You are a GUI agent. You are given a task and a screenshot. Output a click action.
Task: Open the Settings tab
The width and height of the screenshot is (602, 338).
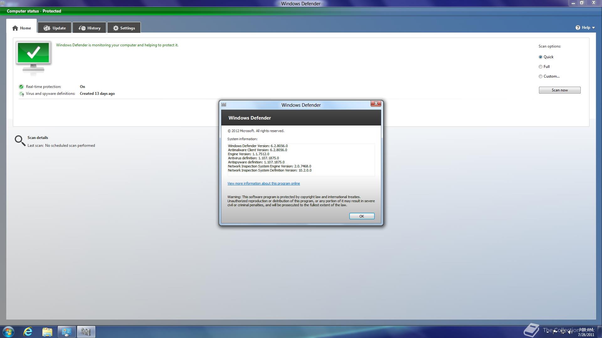(124, 28)
